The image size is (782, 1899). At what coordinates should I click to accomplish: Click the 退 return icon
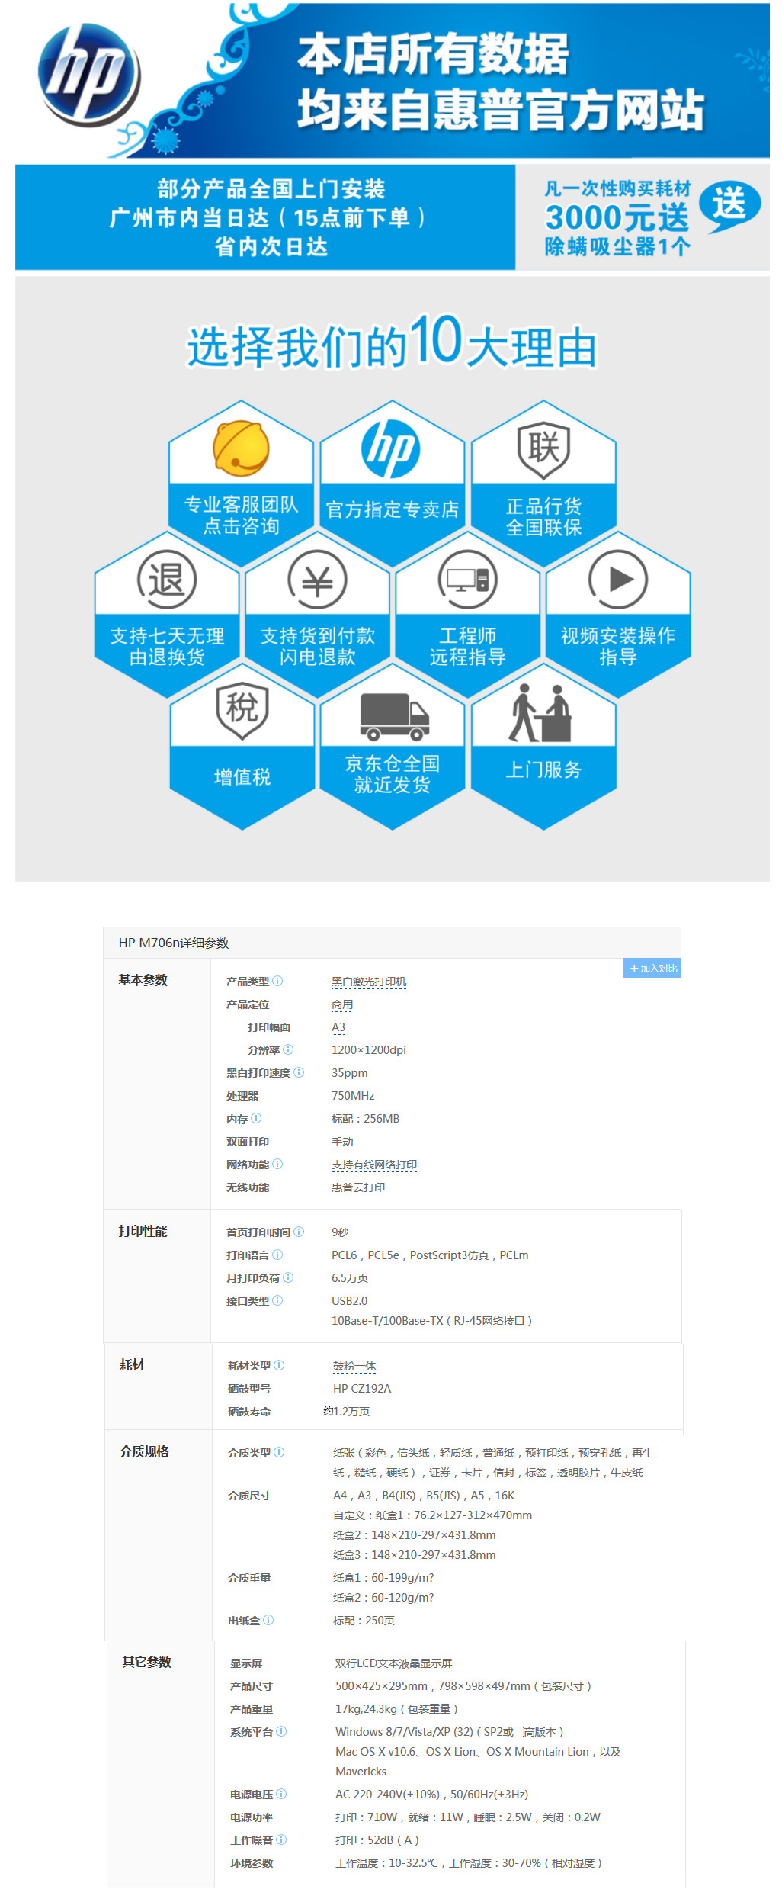pos(167,580)
